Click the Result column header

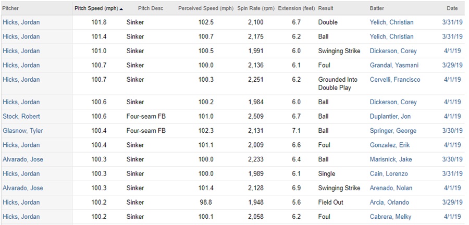[326, 8]
